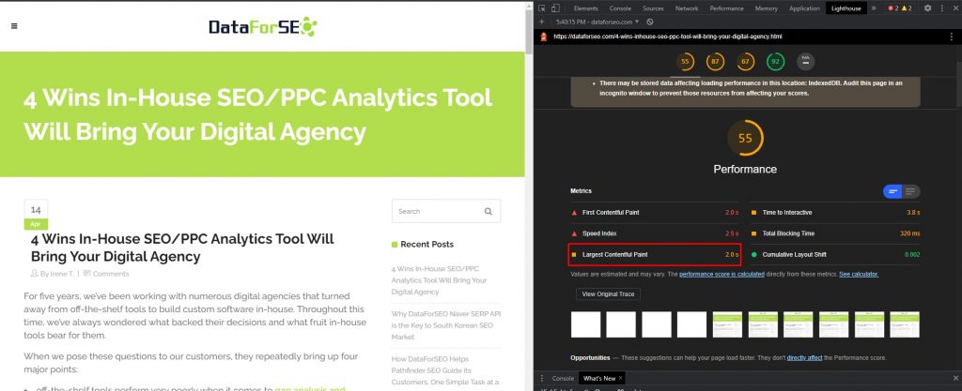Select the last filmstrip thumbnail

point(905,324)
